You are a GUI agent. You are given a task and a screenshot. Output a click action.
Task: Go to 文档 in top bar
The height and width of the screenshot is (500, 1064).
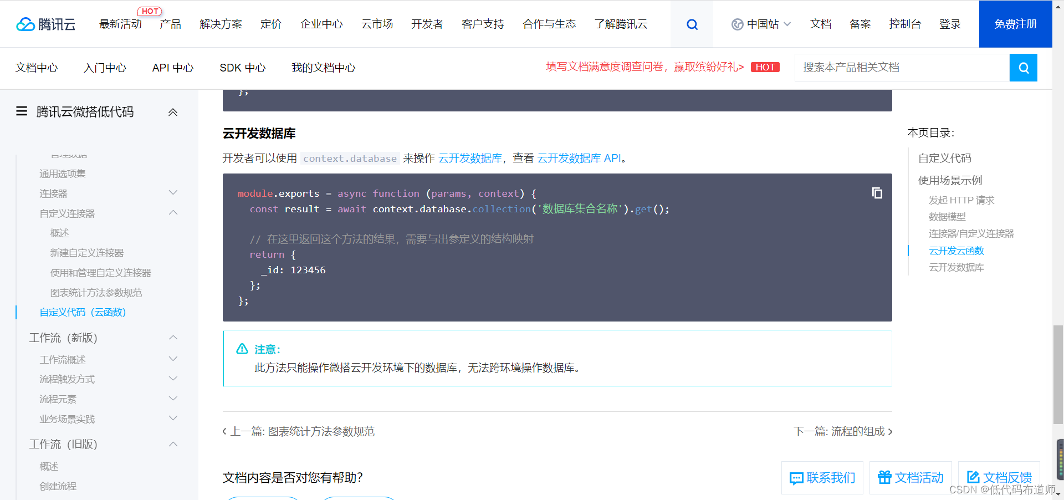click(821, 24)
